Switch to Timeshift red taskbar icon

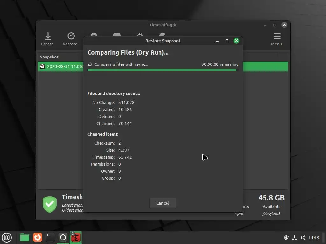point(76,237)
